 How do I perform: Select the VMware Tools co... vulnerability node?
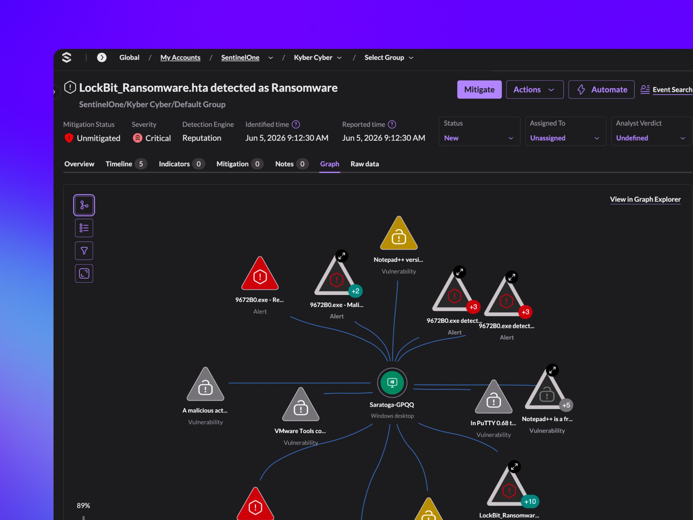coord(301,405)
